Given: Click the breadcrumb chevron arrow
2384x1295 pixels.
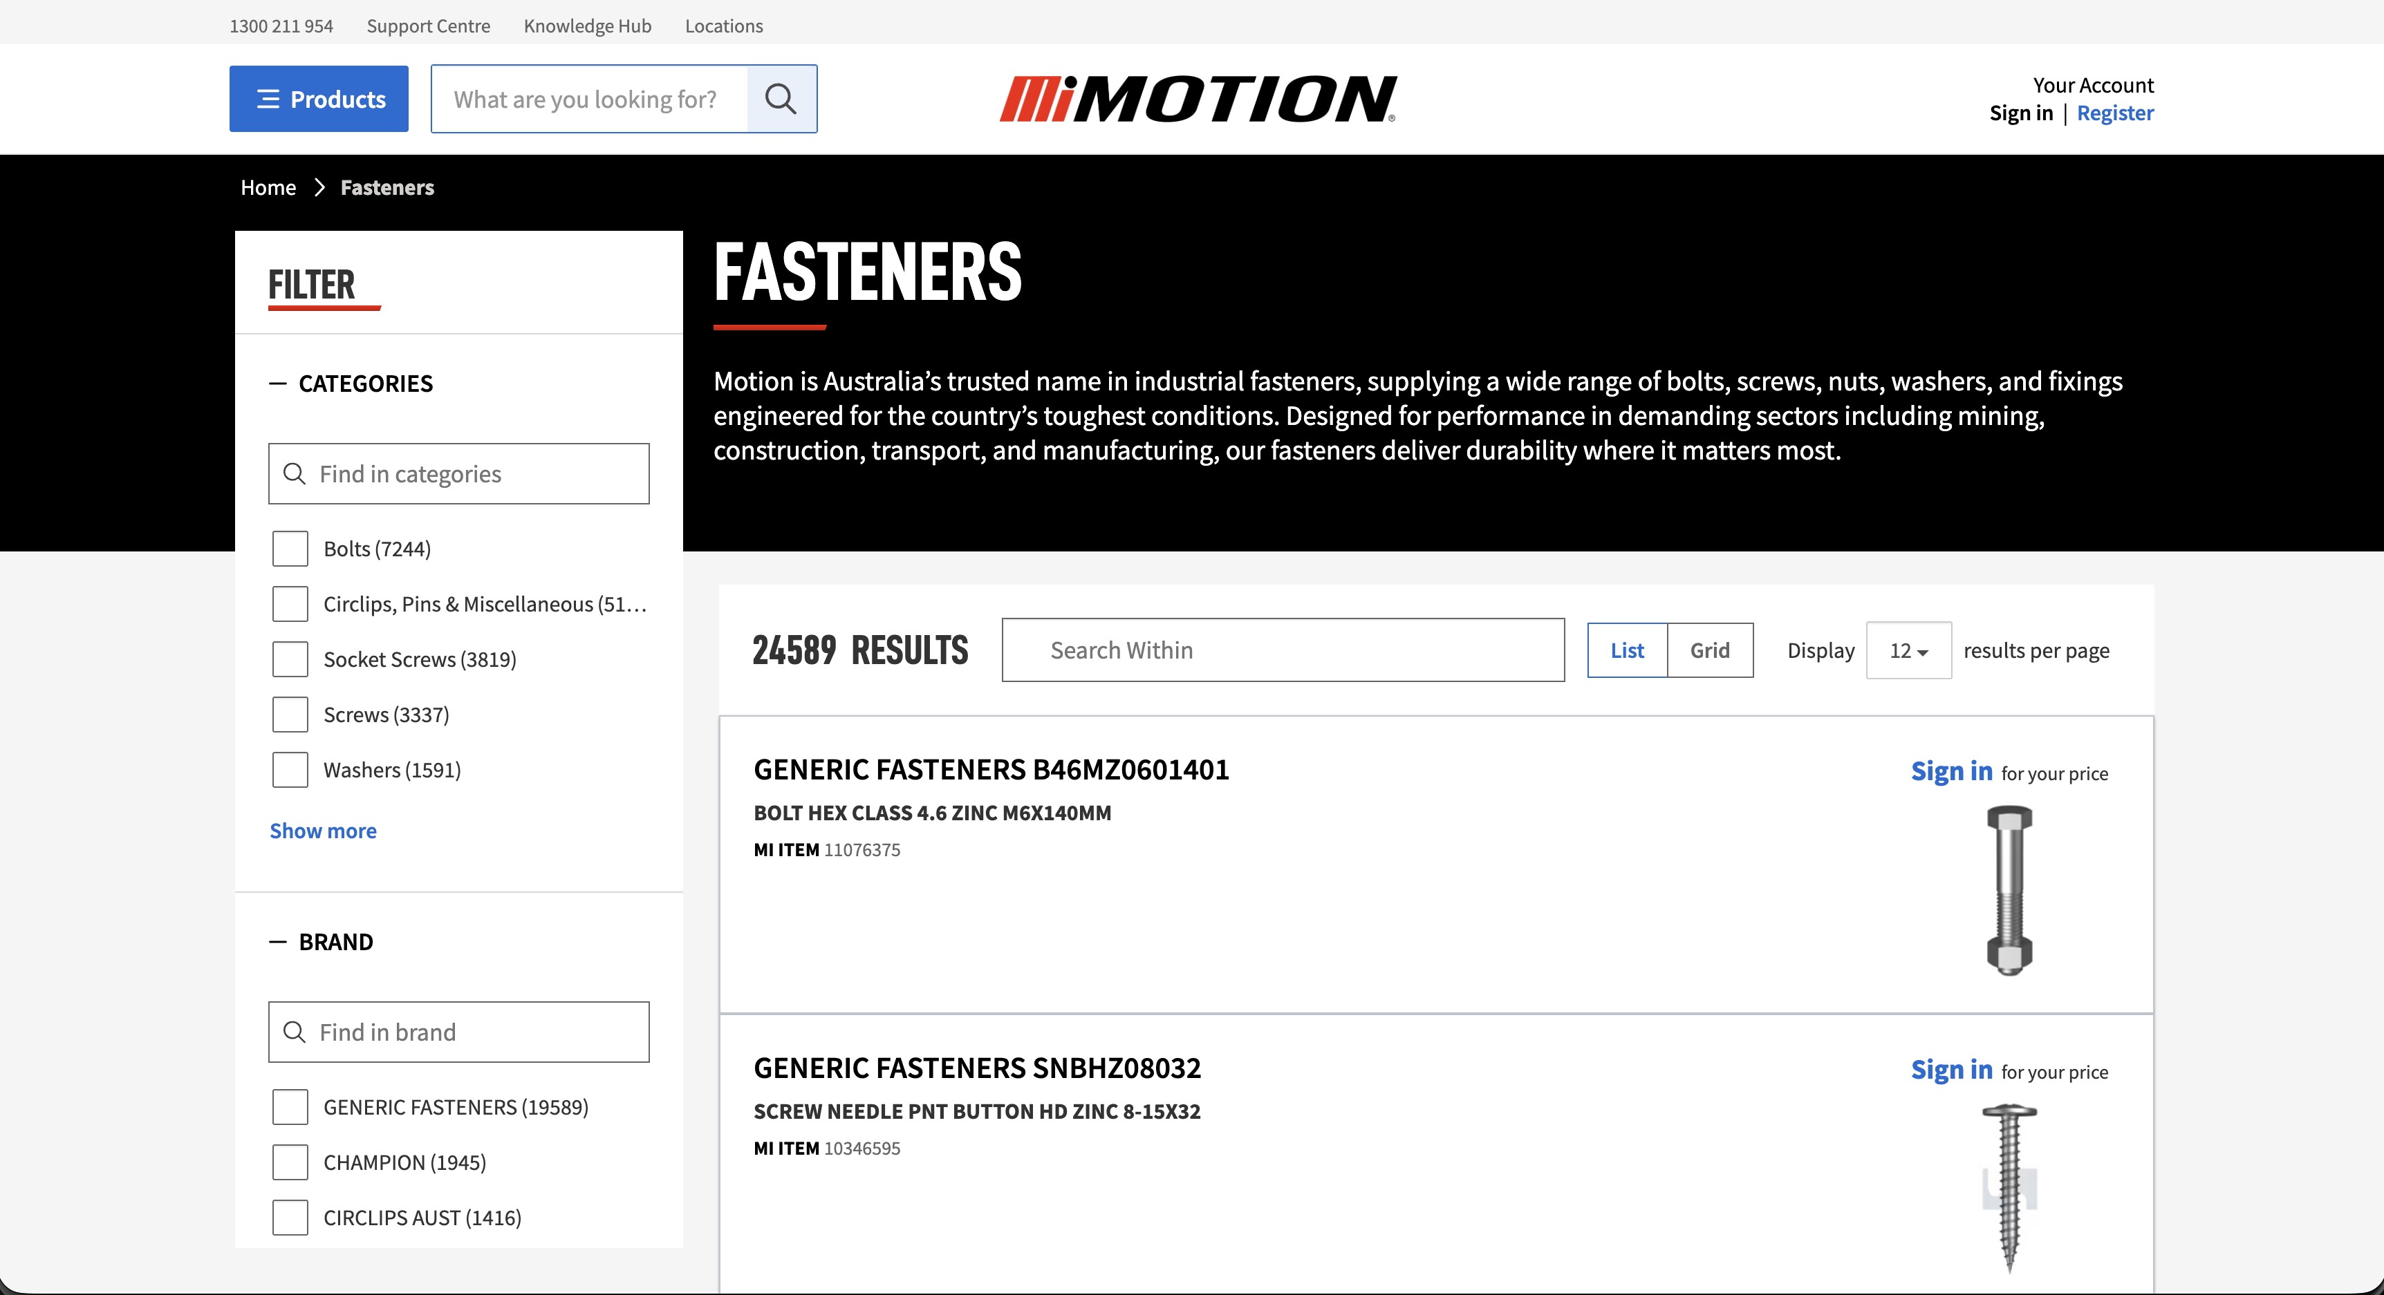Looking at the screenshot, I should [x=319, y=188].
